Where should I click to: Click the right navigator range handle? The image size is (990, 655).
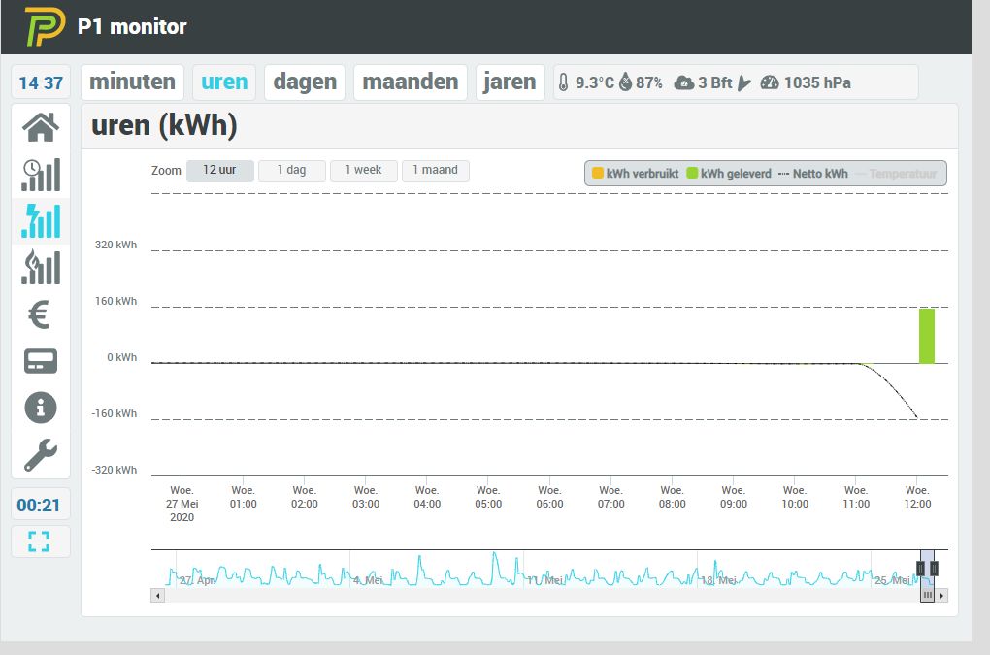[x=934, y=569]
